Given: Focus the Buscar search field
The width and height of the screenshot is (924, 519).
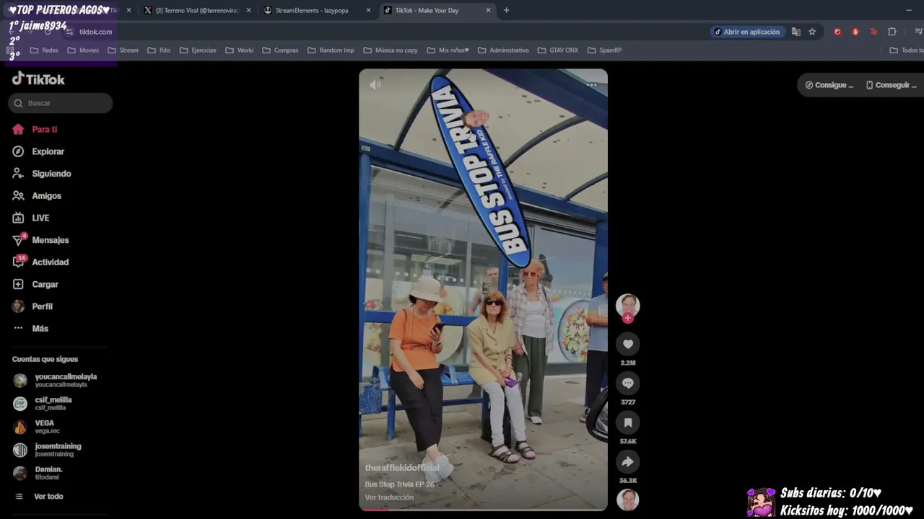Looking at the screenshot, I should click(61, 103).
